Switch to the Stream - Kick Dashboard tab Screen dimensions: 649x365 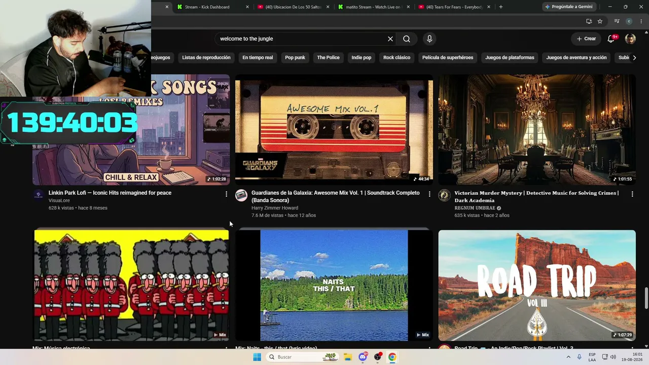pyautogui.click(x=207, y=7)
